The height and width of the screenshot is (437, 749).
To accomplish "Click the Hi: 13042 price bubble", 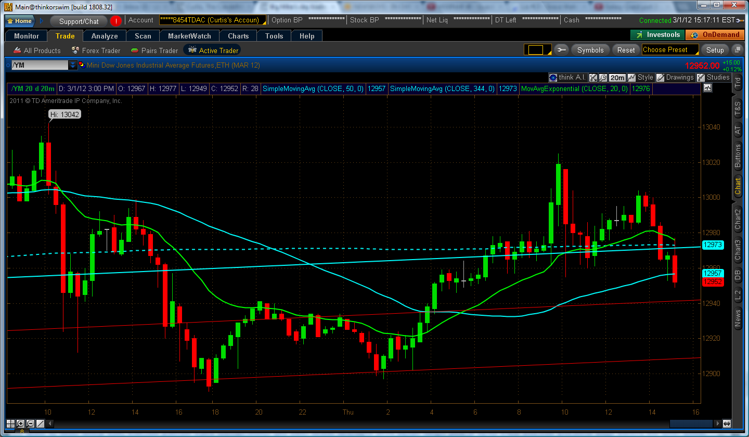I will (65, 114).
